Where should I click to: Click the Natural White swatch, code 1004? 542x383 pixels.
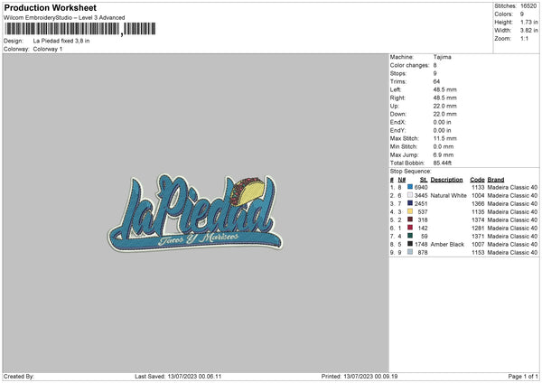410,195
